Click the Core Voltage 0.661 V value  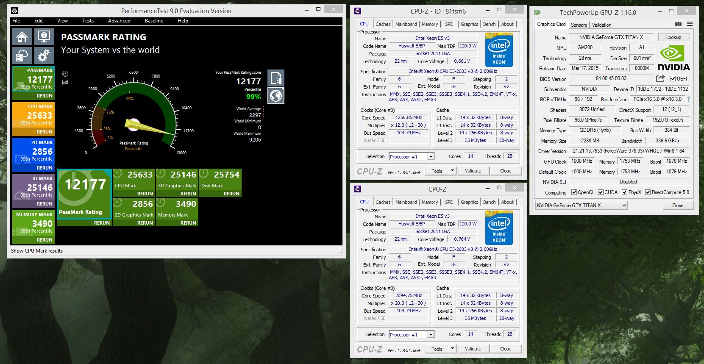462,61
